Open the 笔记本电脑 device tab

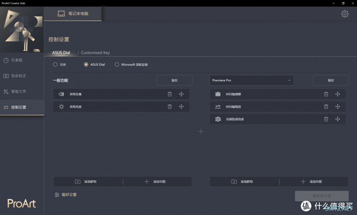point(73,14)
